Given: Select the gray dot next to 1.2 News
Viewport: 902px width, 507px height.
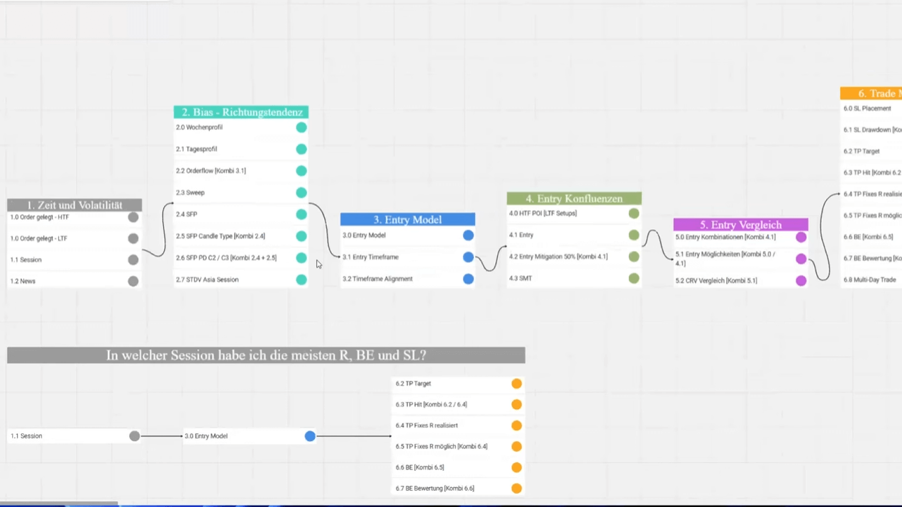Looking at the screenshot, I should [x=133, y=282].
